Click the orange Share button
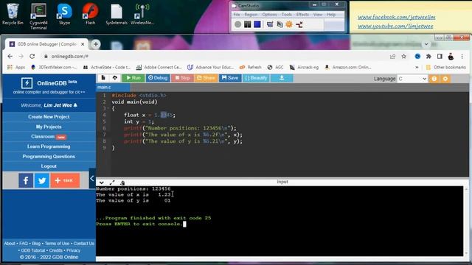This screenshot has width=472, height=265. [206, 78]
